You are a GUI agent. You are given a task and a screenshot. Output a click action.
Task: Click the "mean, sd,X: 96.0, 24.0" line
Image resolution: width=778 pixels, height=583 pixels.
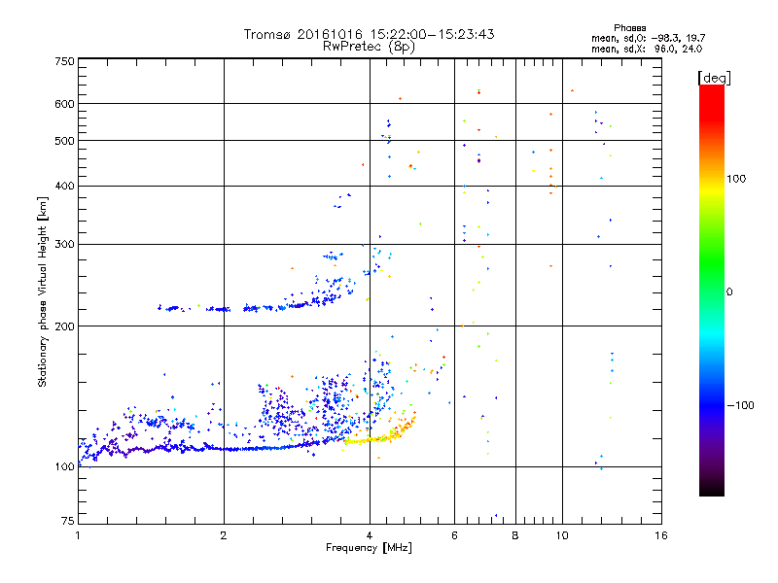click(x=647, y=49)
